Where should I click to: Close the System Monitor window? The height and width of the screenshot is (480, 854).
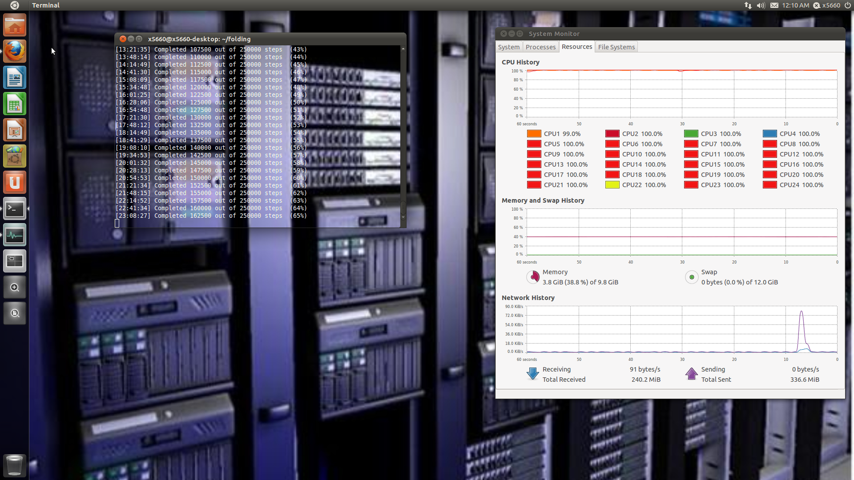pos(504,34)
